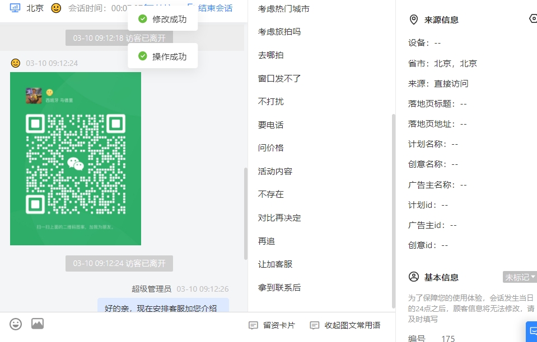Select quick phrase 不打扰
The image size is (537, 342).
[271, 102]
